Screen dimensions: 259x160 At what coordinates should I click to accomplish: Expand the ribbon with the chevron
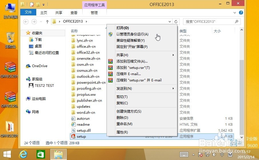[x=234, y=13]
